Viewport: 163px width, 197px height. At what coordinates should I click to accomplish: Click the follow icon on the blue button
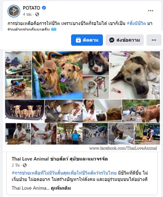click(x=78, y=40)
